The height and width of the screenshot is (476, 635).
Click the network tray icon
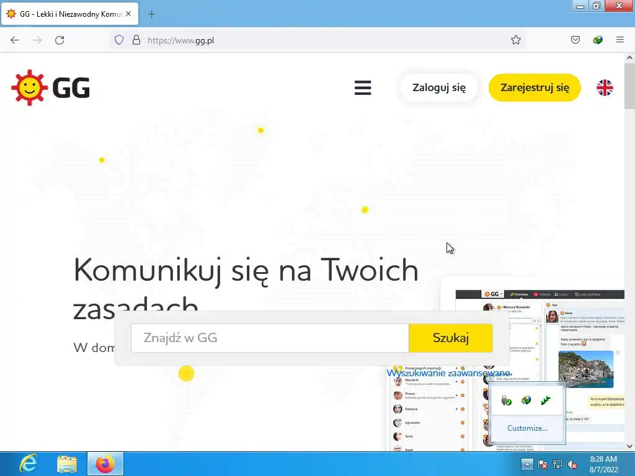[x=557, y=464]
